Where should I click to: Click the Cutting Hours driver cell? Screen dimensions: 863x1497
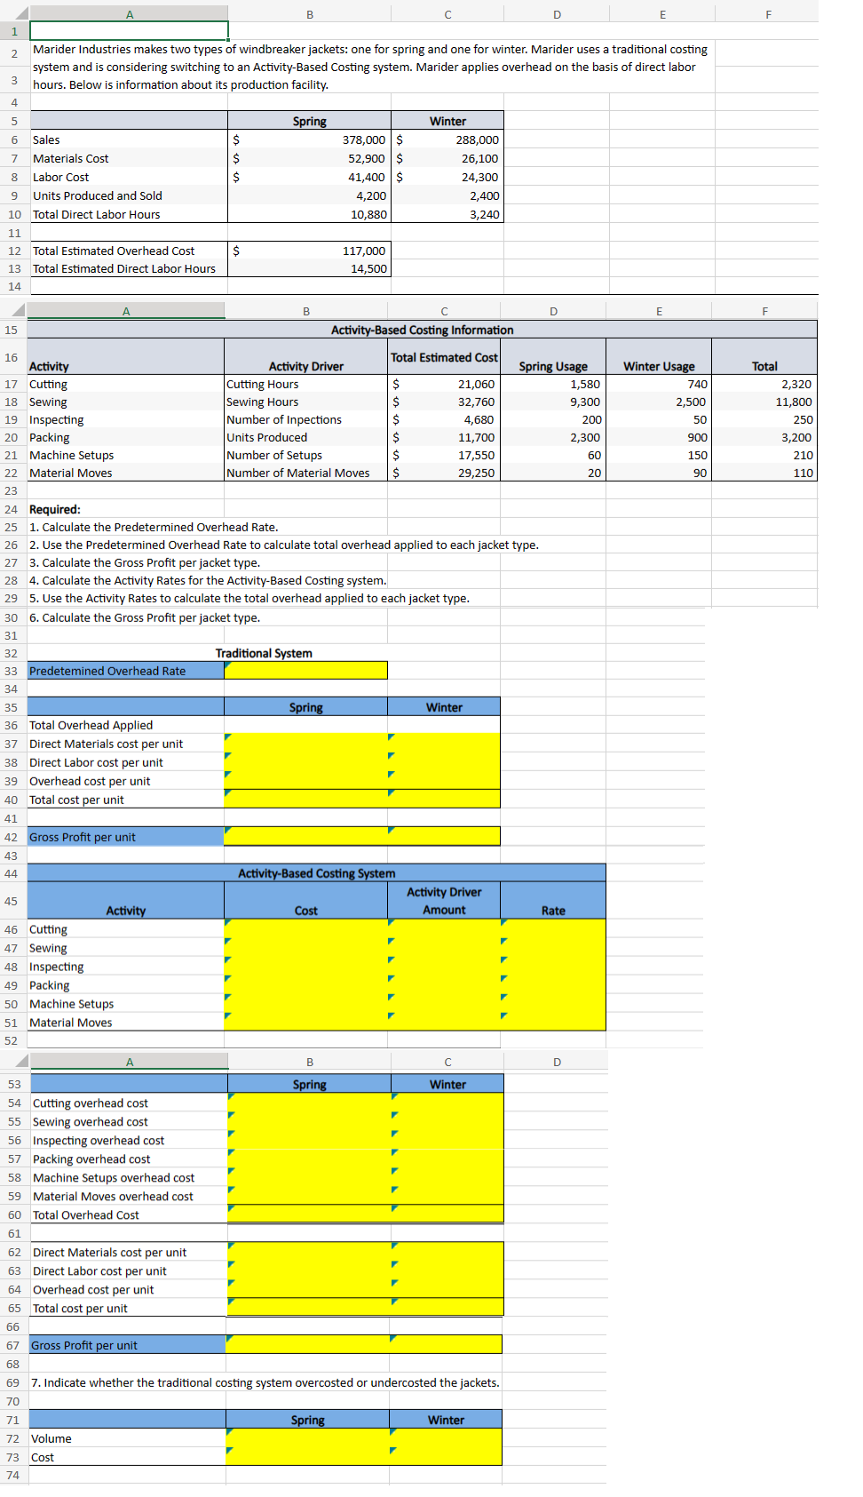[305, 384]
